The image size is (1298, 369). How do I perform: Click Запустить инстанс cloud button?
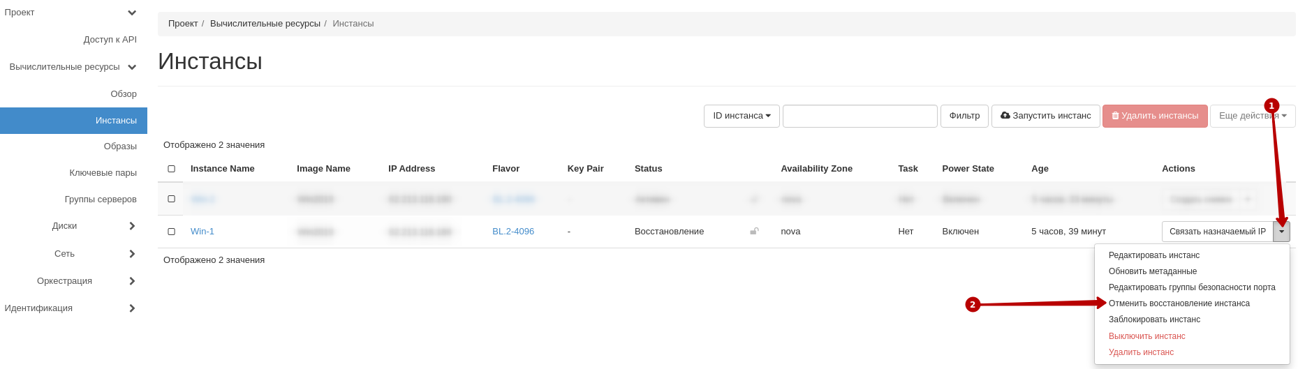(1045, 116)
